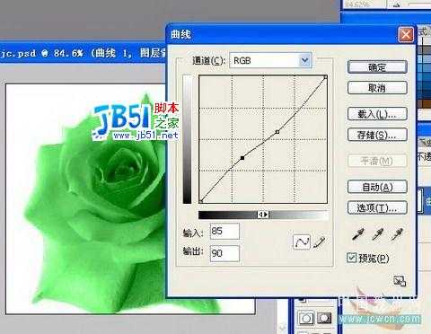Open the 选项(T) options dialog
Viewport: 431px width, 334px height.
click(377, 207)
